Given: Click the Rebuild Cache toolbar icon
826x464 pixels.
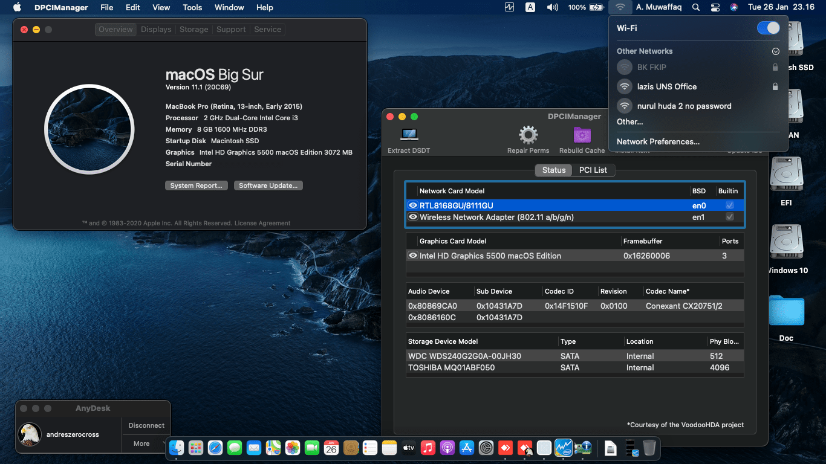Looking at the screenshot, I should pyautogui.click(x=582, y=135).
